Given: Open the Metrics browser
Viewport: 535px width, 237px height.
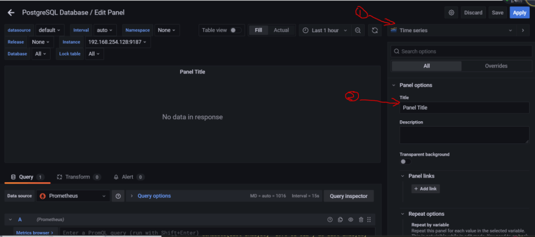Looking at the screenshot, I should click(36, 233).
